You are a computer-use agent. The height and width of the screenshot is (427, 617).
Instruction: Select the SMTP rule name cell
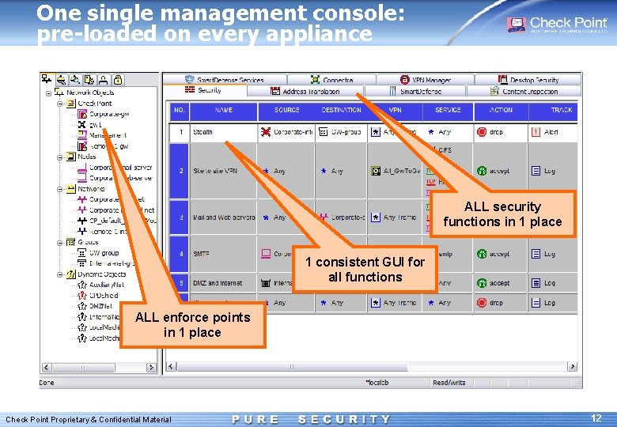(224, 254)
